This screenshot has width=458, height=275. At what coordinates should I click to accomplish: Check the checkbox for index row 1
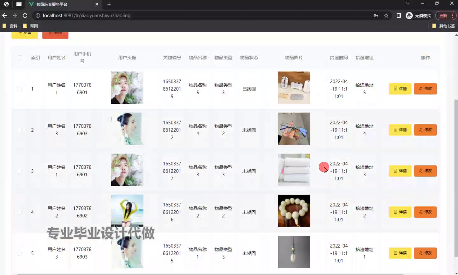pos(19,89)
